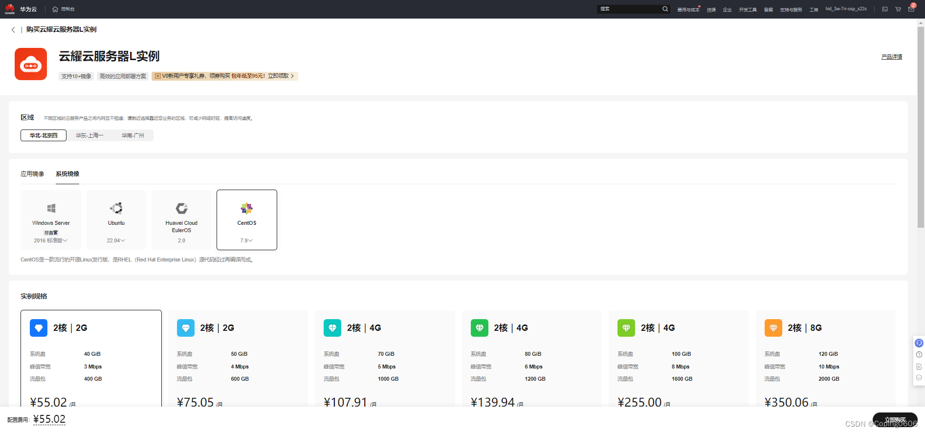Select the Huawei Cloud EulerOS image card
This screenshot has width=925, height=433.
181,220
